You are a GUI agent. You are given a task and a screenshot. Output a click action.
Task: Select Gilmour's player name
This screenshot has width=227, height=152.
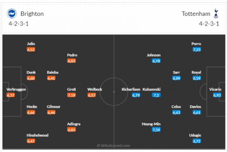[54, 107]
